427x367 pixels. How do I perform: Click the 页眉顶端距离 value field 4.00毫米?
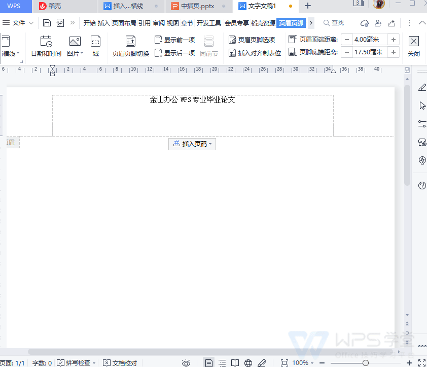click(370, 40)
